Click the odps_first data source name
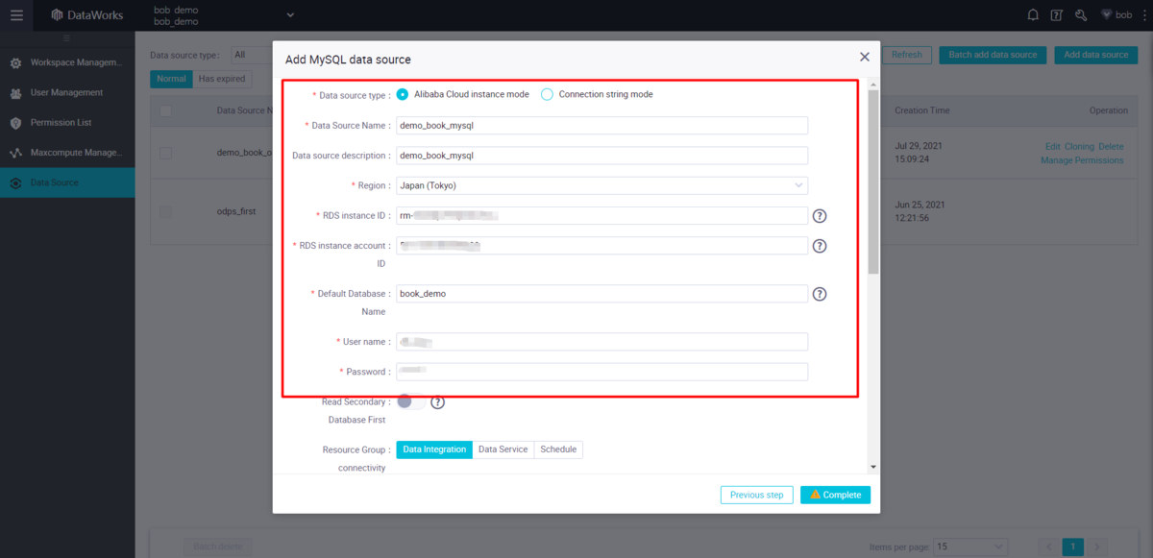 [x=236, y=211]
